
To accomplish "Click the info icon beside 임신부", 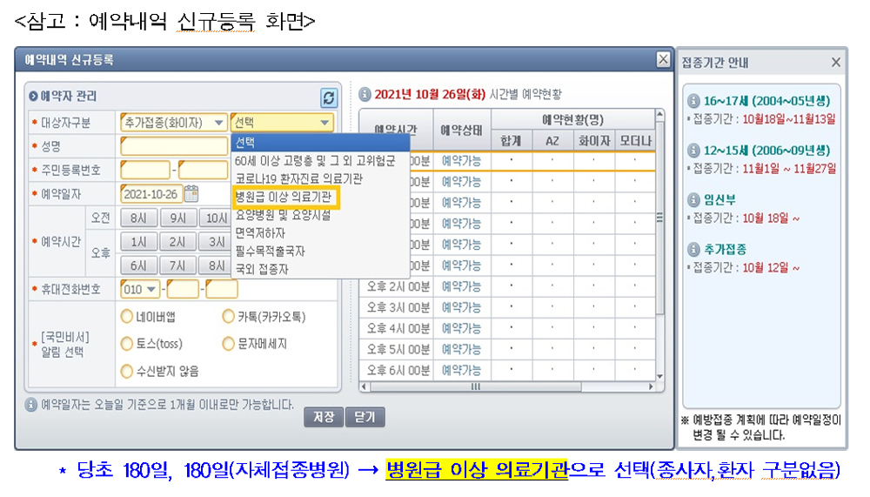I will click(693, 200).
